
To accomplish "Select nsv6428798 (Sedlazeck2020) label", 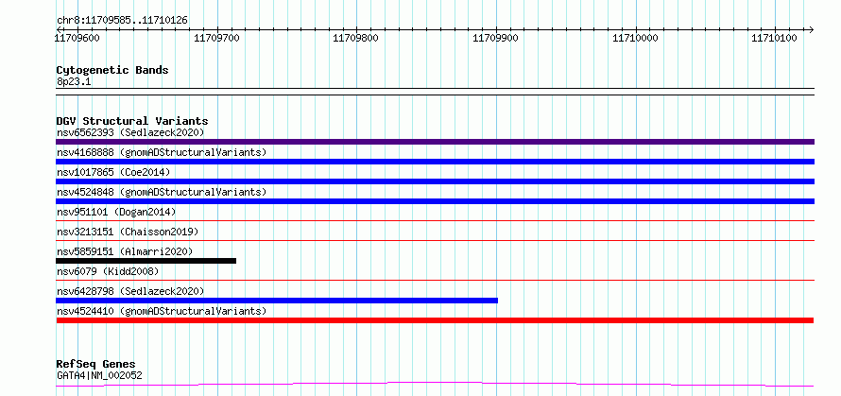I will pyautogui.click(x=130, y=291).
